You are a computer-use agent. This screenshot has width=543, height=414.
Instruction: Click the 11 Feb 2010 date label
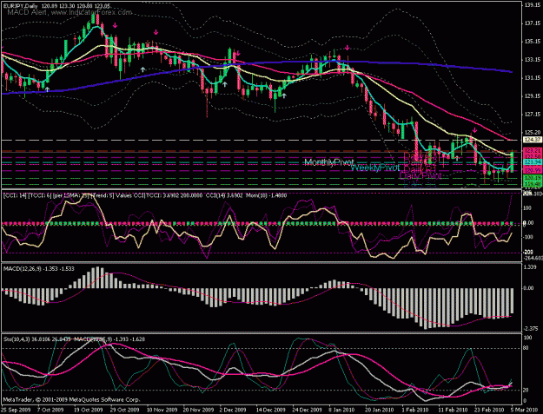[x=453, y=410]
